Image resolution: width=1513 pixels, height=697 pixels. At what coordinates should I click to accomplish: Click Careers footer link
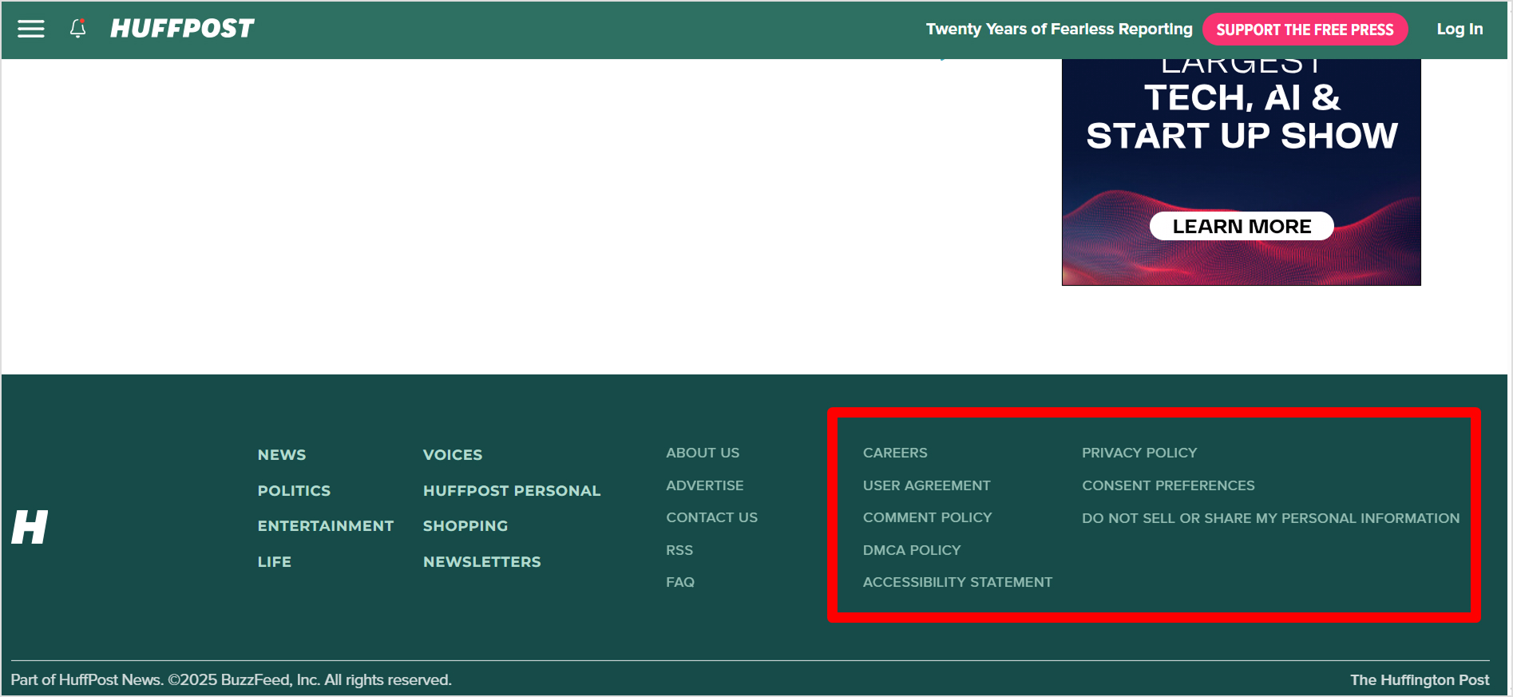895,453
